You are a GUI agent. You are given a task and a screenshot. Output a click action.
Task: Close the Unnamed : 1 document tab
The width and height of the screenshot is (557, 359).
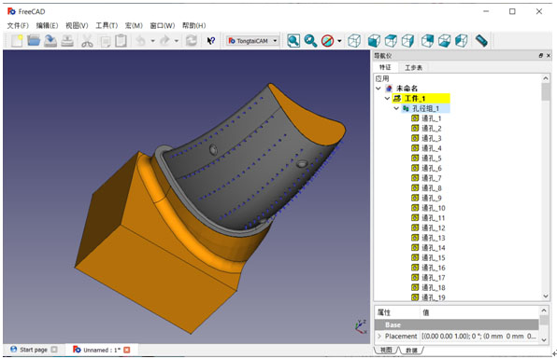coord(127,350)
